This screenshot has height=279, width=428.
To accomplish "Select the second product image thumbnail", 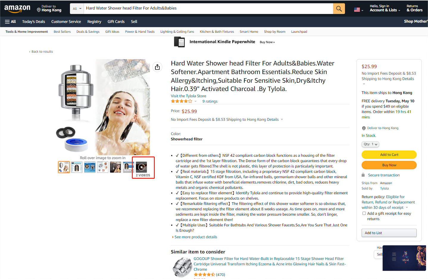I will click(77, 167).
